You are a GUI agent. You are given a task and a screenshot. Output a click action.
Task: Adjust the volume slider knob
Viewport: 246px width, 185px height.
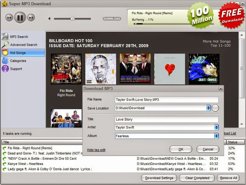coord(72,19)
